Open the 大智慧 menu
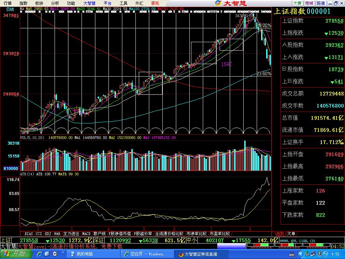 (x=89, y=3)
